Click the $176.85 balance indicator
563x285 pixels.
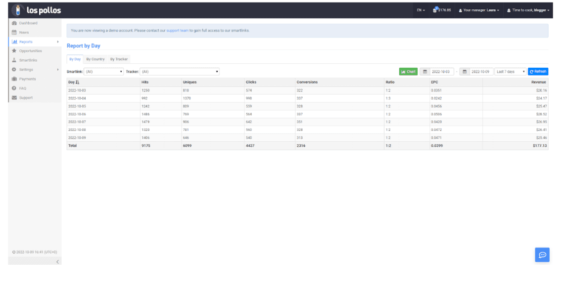pyautogui.click(x=442, y=10)
